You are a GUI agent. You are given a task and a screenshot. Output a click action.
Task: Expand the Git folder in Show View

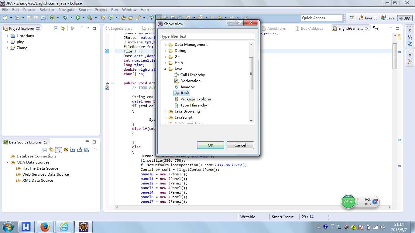pos(166,57)
